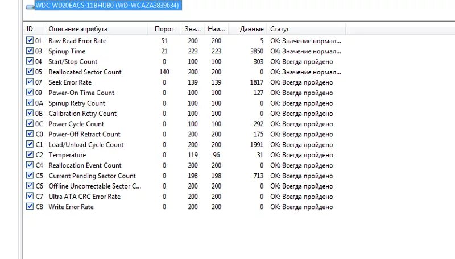Sort by the ID column header
Viewport: 455px width, 259px height.
(x=34, y=29)
